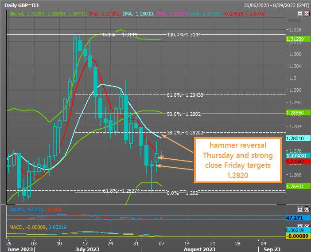Click the 1.296 price axis label

pyautogui.click(x=295, y=90)
